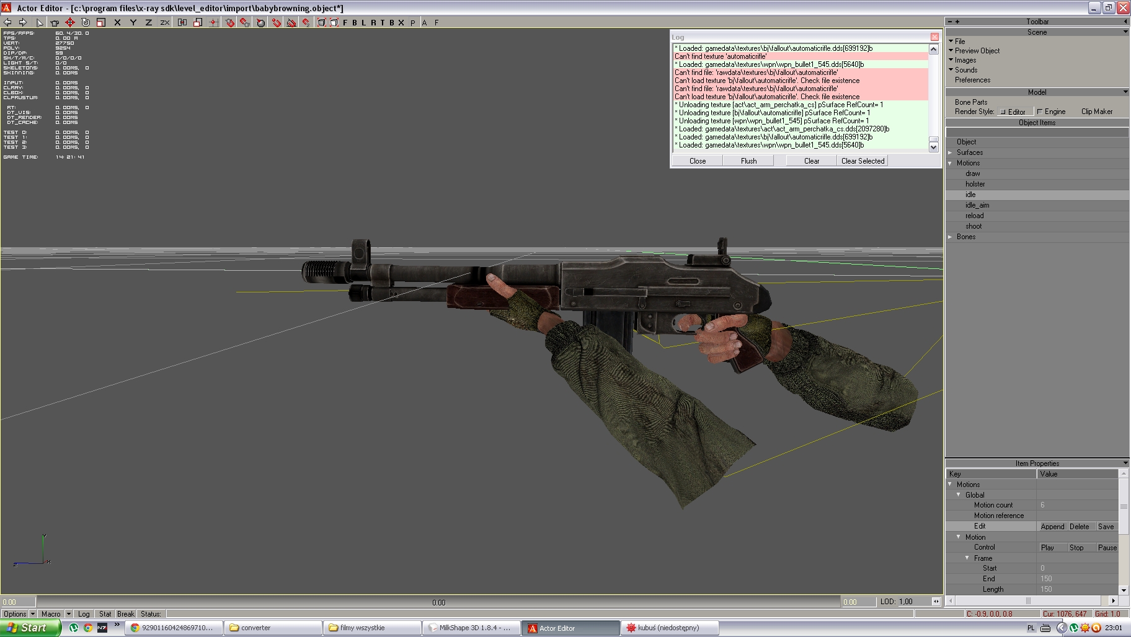Select the idle_aim motion
Viewport: 1131px width, 637px height.
pos(977,205)
